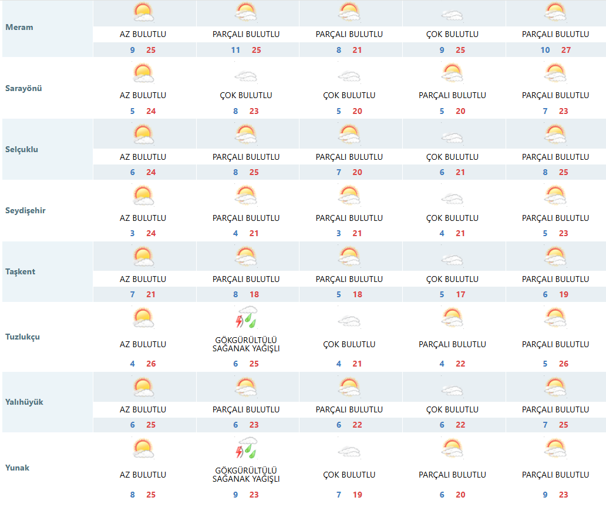
Task: Click Meram's high temperature 27
Action: 566,51
